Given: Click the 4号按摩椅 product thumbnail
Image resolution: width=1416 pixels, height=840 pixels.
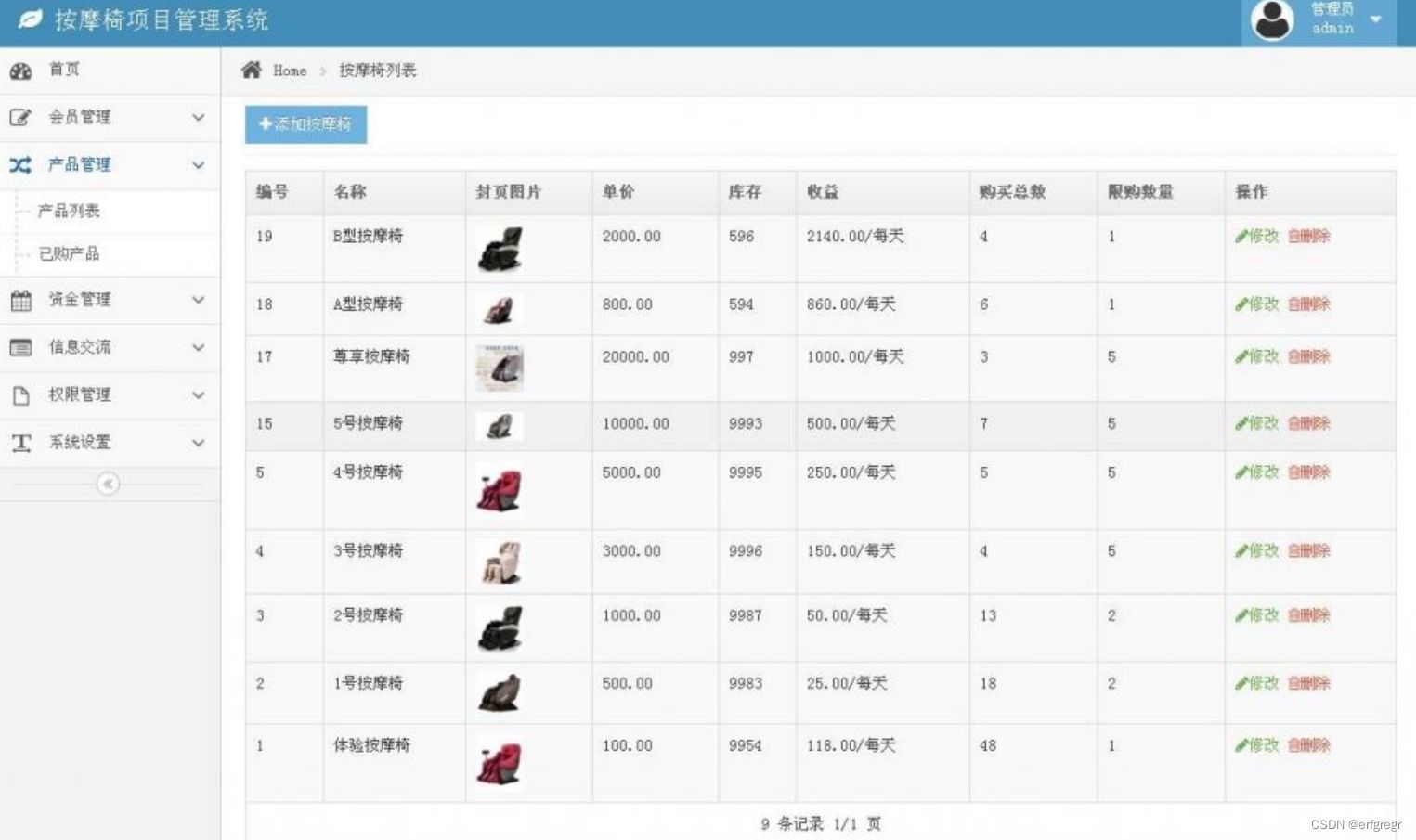Looking at the screenshot, I should (499, 490).
